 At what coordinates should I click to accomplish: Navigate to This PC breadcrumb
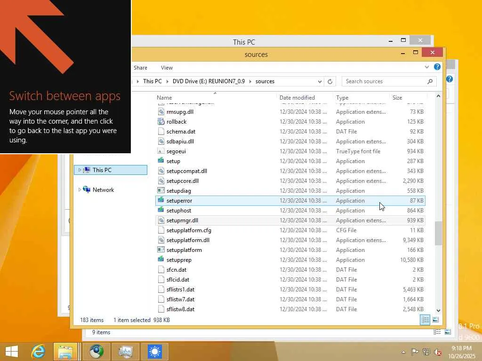(152, 81)
